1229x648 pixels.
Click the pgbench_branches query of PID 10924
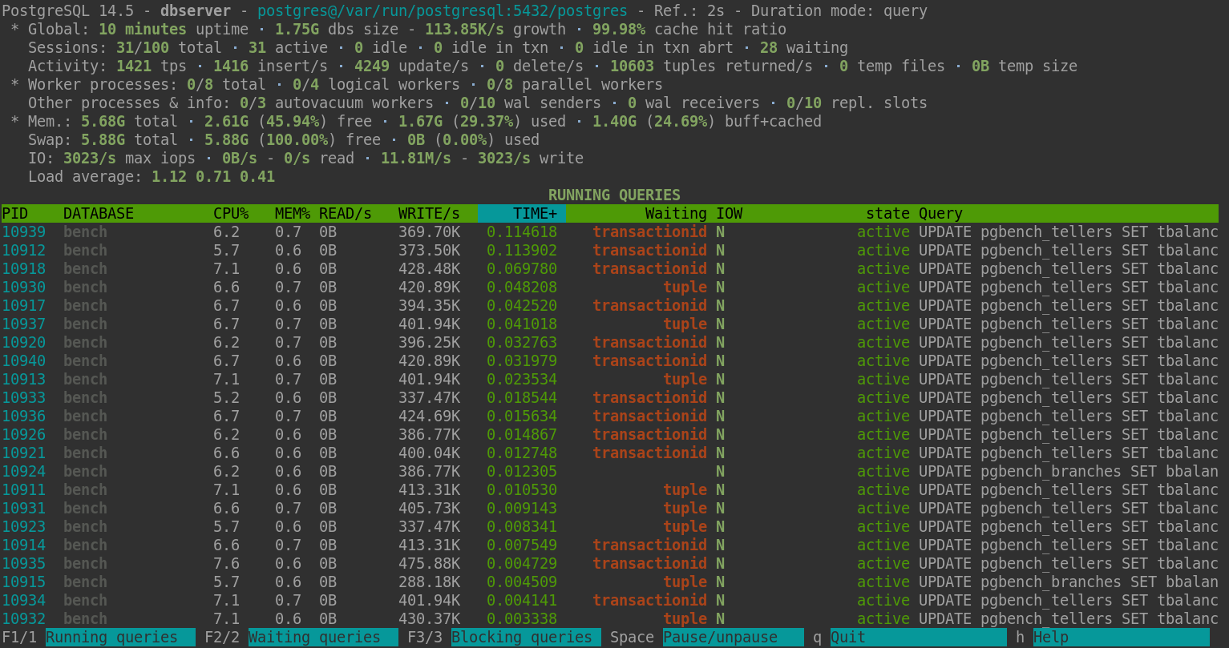[1069, 472]
